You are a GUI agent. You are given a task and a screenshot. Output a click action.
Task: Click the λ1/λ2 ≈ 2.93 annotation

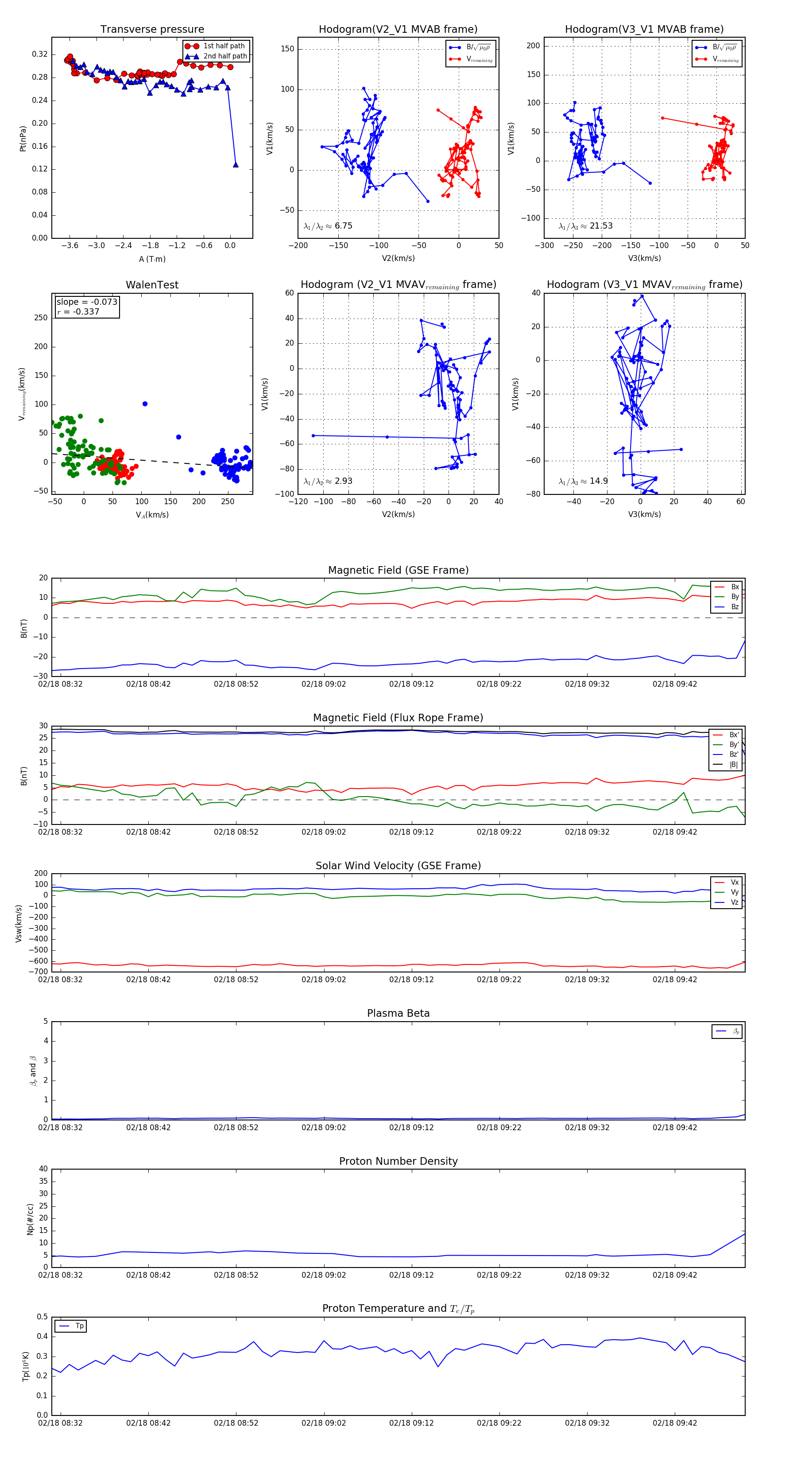tap(328, 481)
